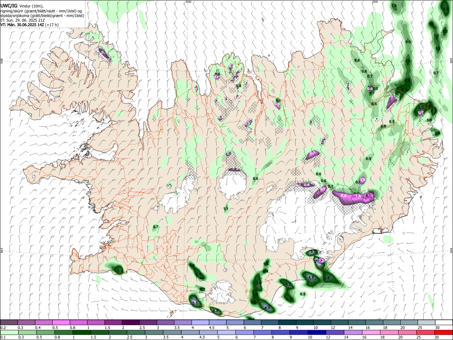
Task: Click the '0.2' snow scale label
Action: tap(3, 328)
